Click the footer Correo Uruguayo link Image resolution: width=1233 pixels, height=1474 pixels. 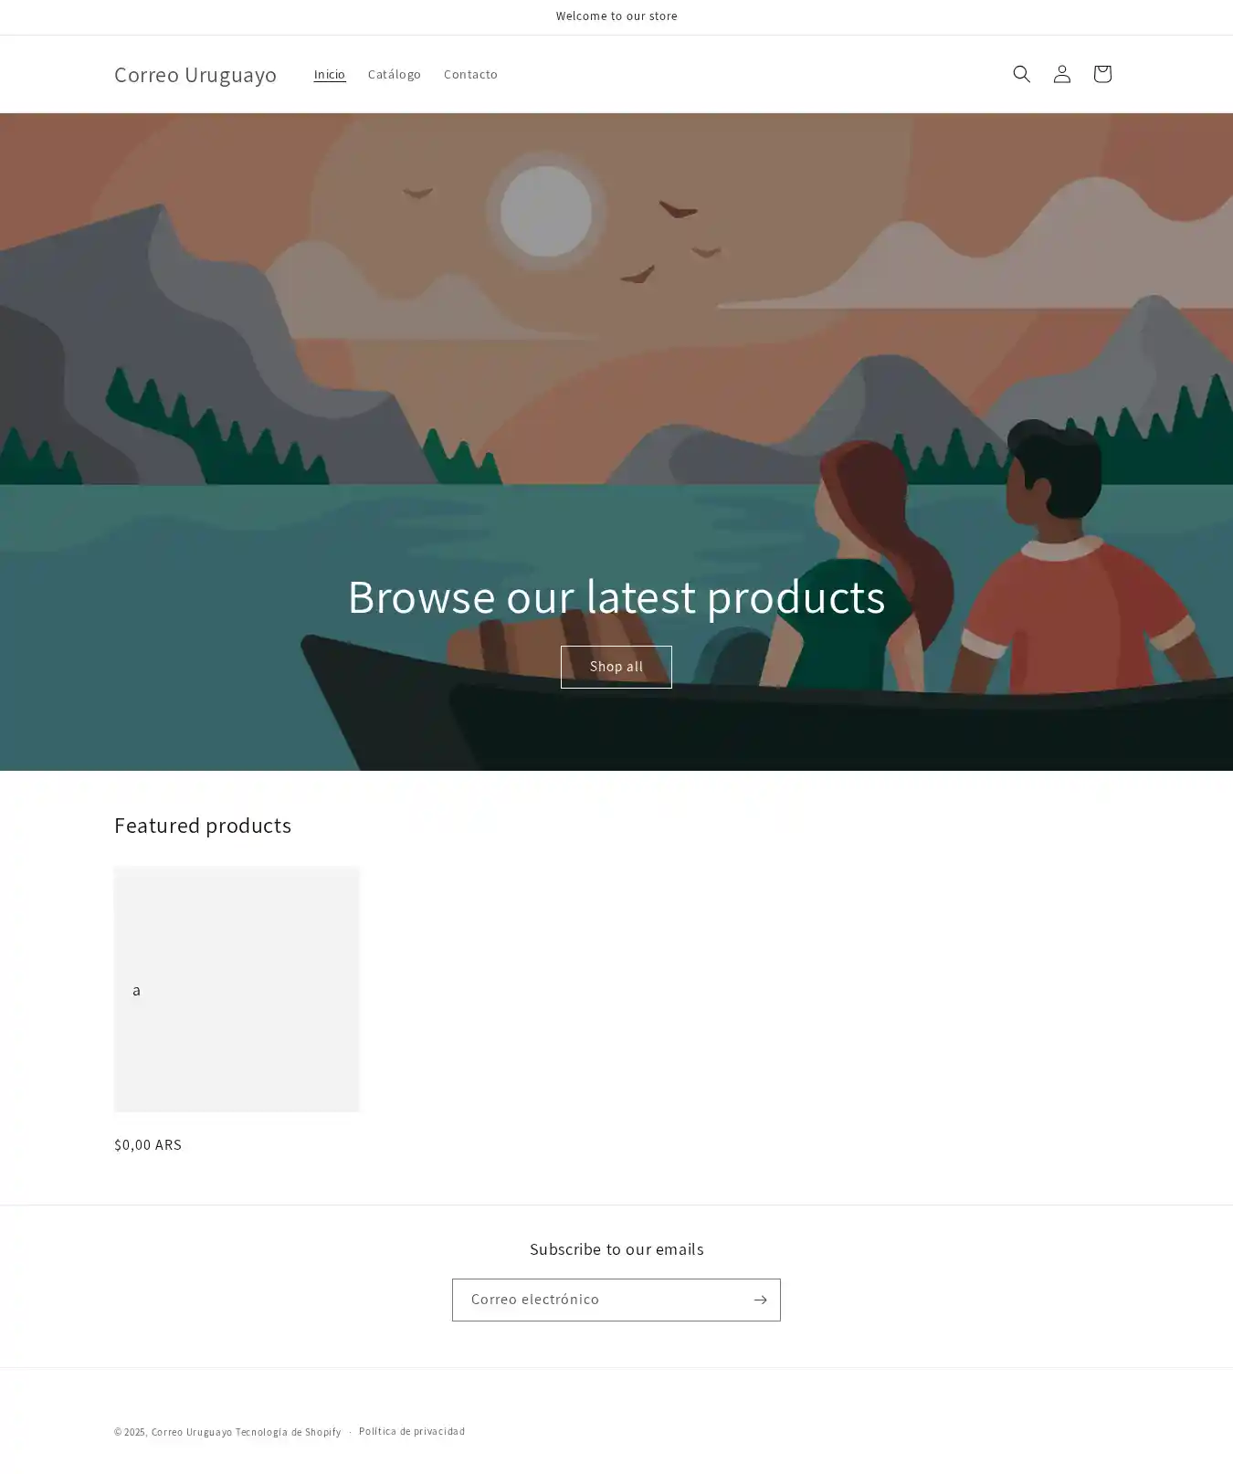tap(192, 1432)
